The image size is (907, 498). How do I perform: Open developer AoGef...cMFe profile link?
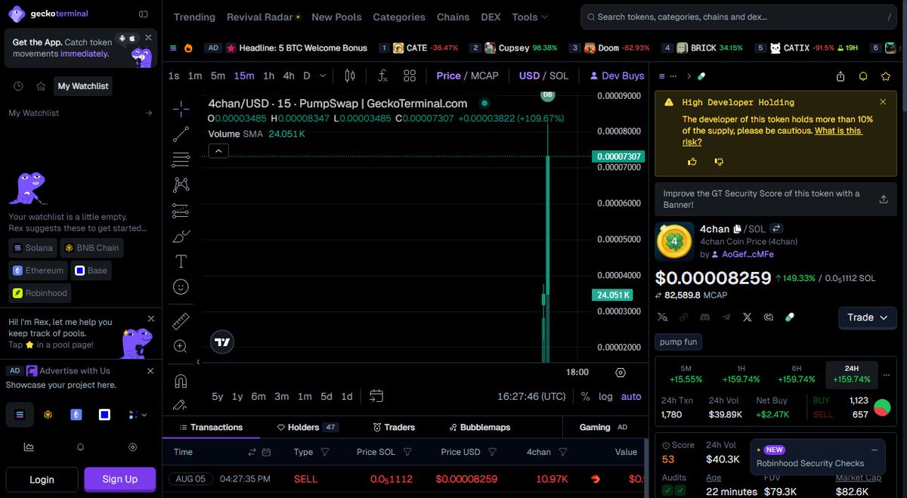coord(748,255)
